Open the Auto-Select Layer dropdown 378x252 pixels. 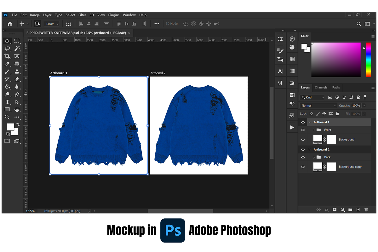click(52, 24)
